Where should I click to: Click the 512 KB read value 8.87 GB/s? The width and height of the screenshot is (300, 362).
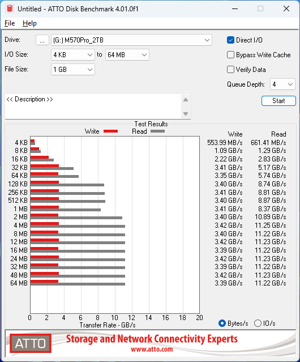[x=272, y=201]
